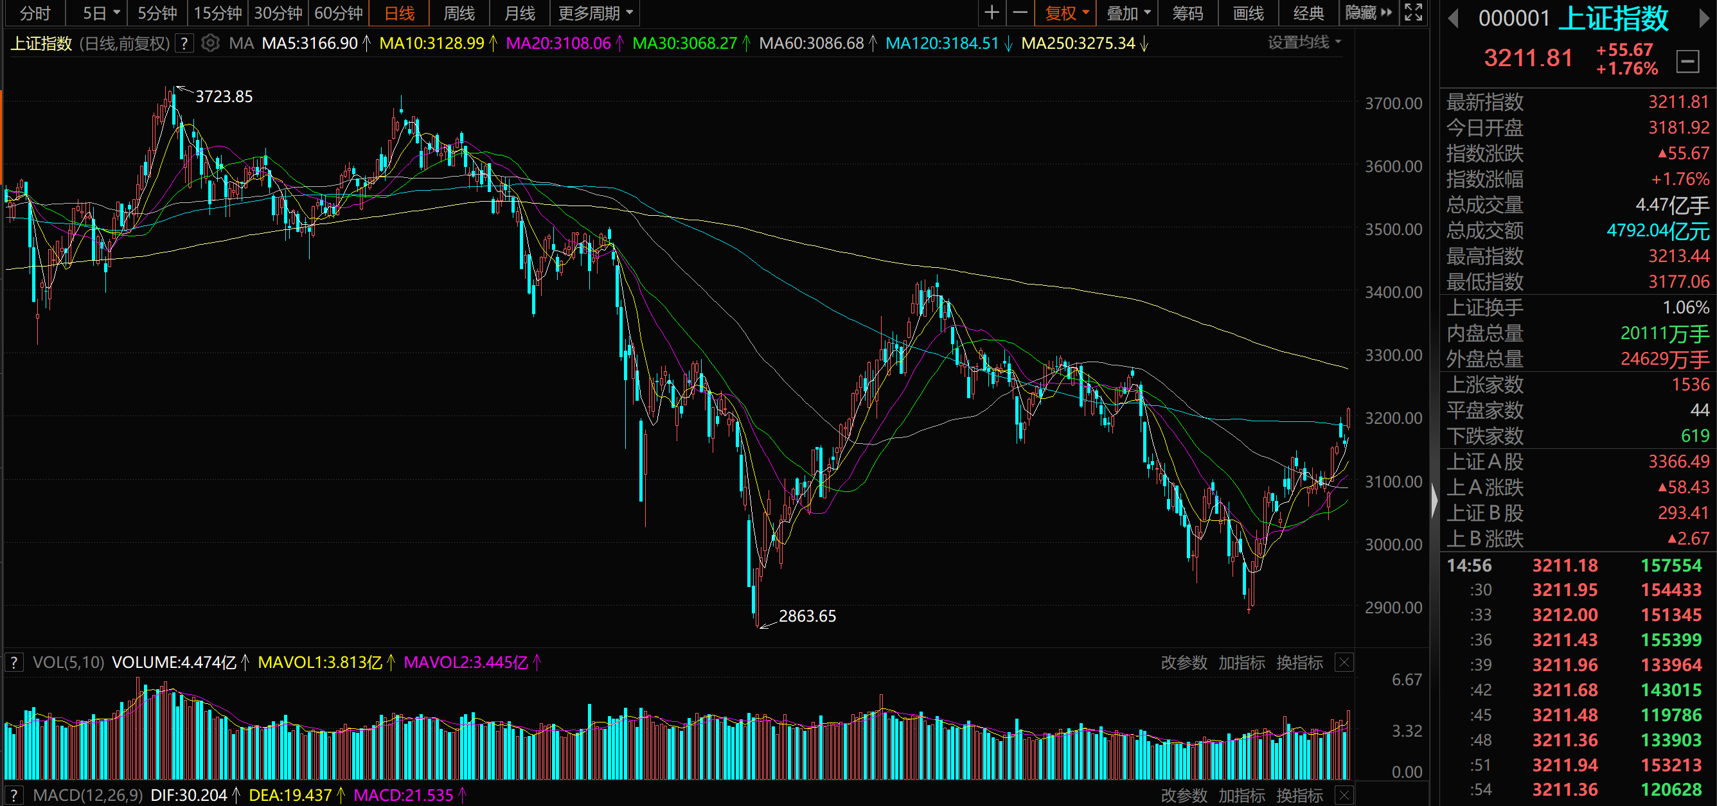
Task: Switch to 周线 weekly period tab
Action: pyautogui.click(x=459, y=13)
